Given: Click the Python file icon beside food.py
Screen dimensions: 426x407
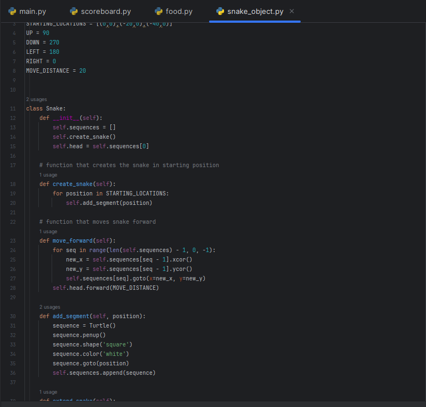Looking at the screenshot, I should point(159,11).
